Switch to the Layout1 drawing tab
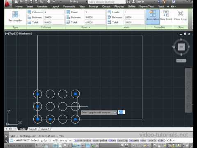197x148 pixels. 33,129
